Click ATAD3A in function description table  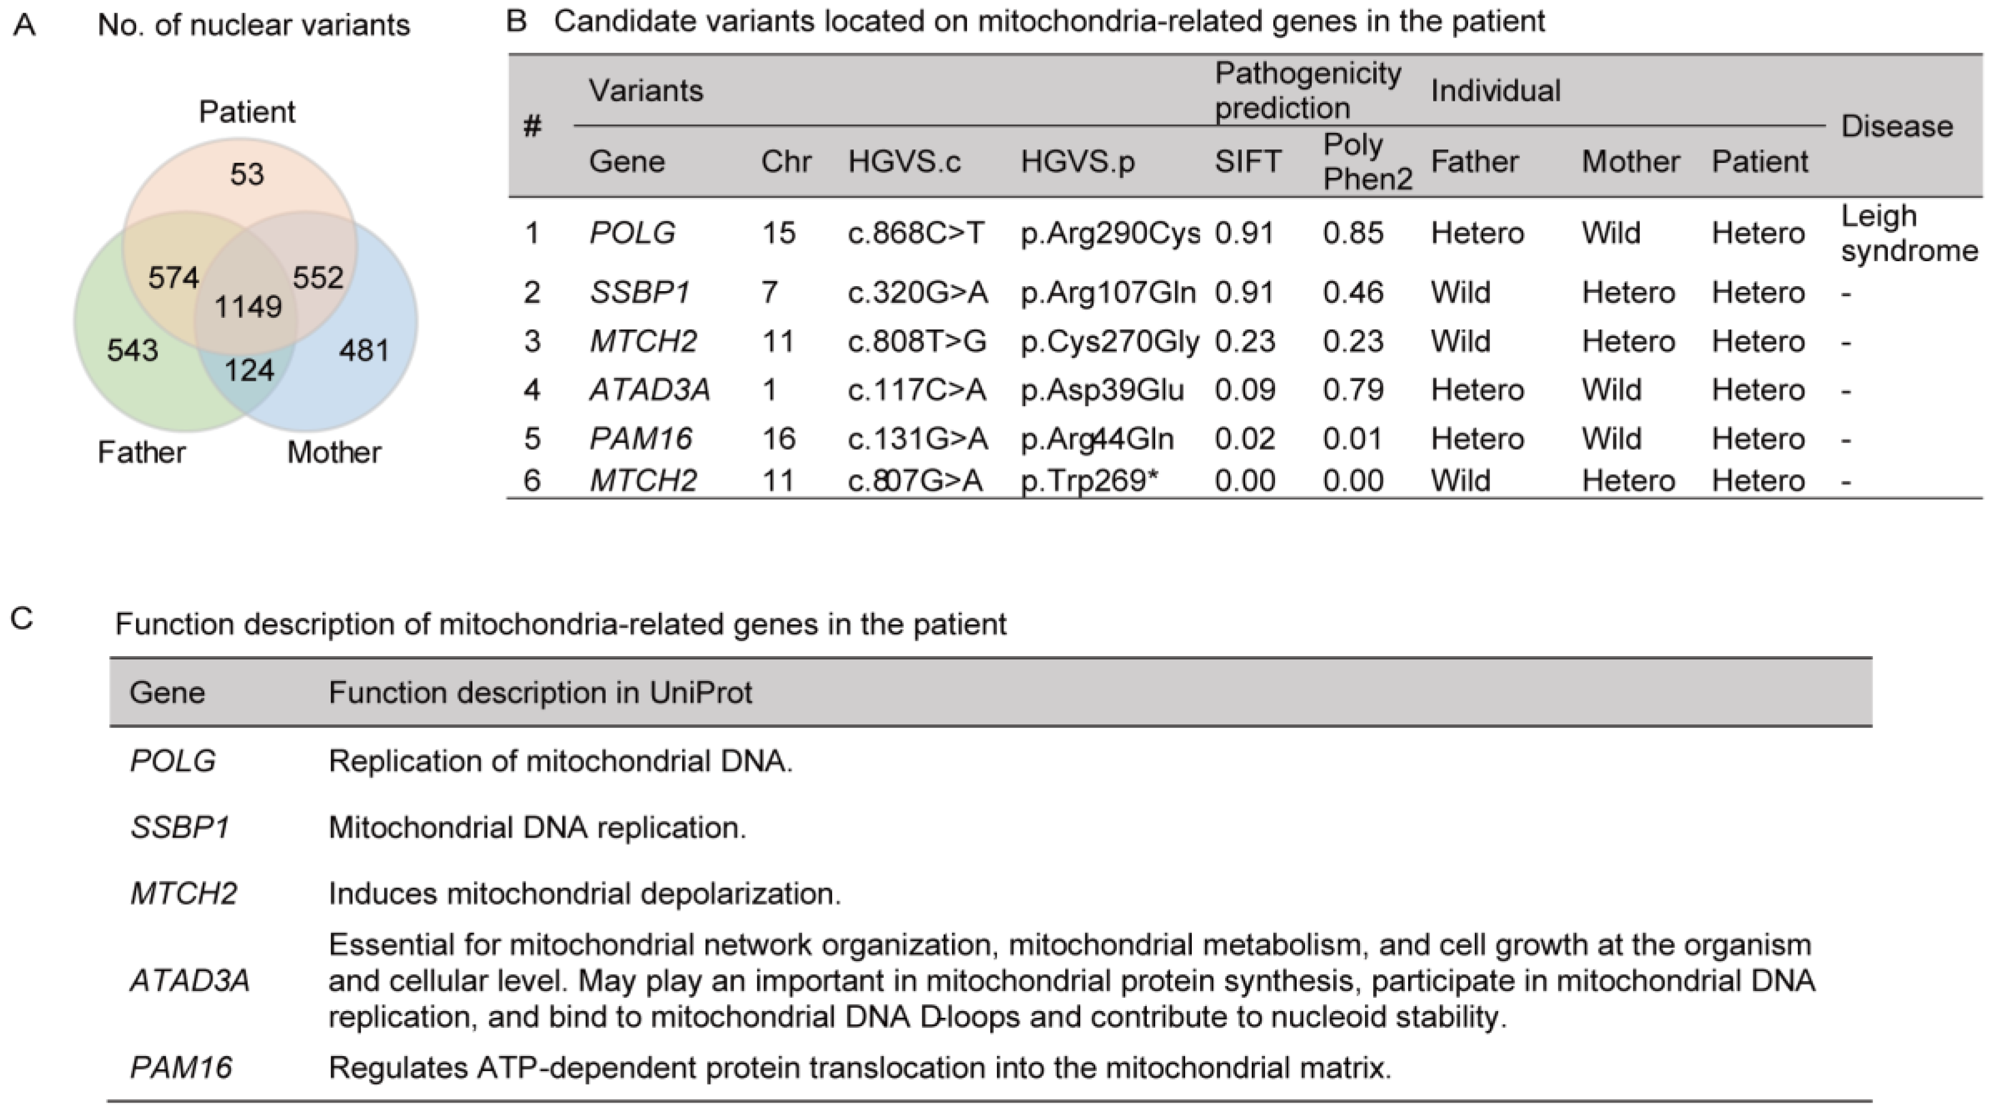[x=190, y=981]
